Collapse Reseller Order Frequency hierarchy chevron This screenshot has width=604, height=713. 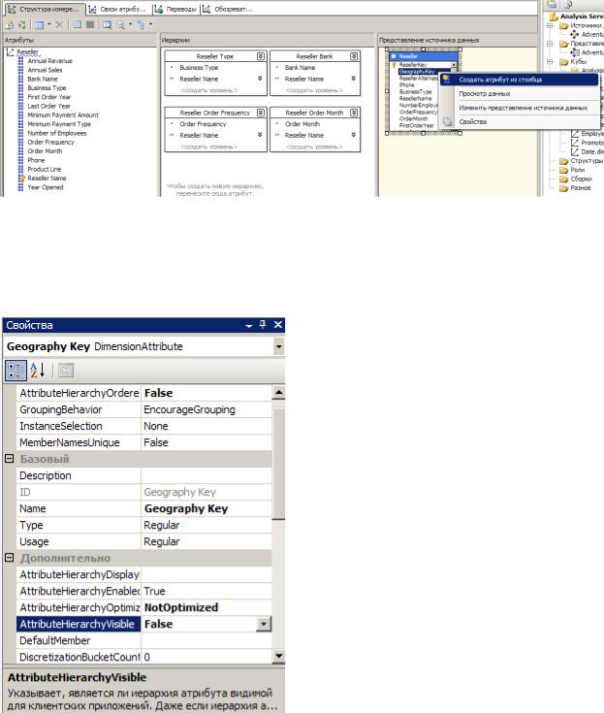tap(261, 113)
